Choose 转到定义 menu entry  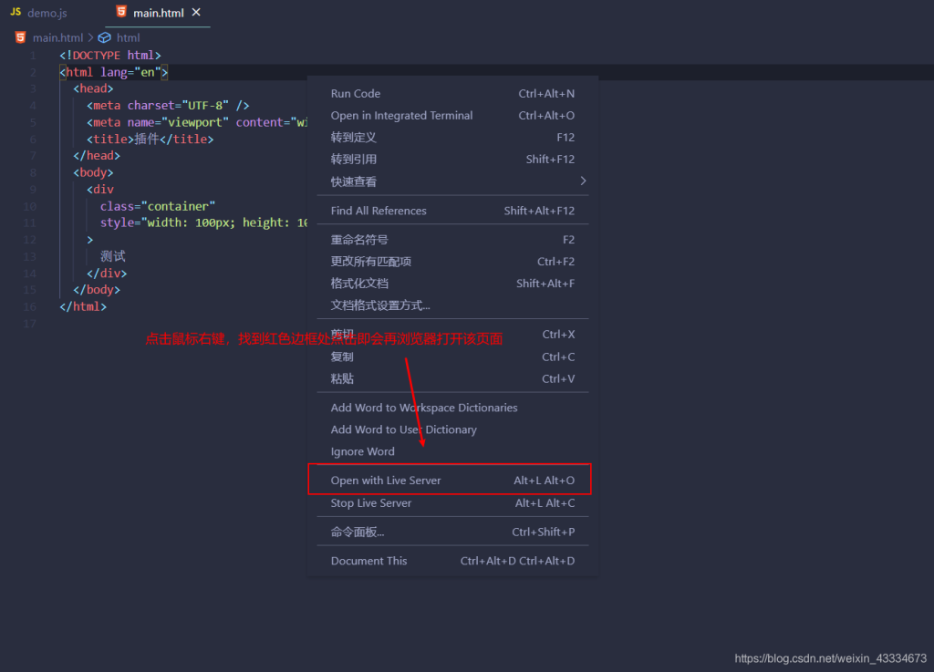(452, 137)
